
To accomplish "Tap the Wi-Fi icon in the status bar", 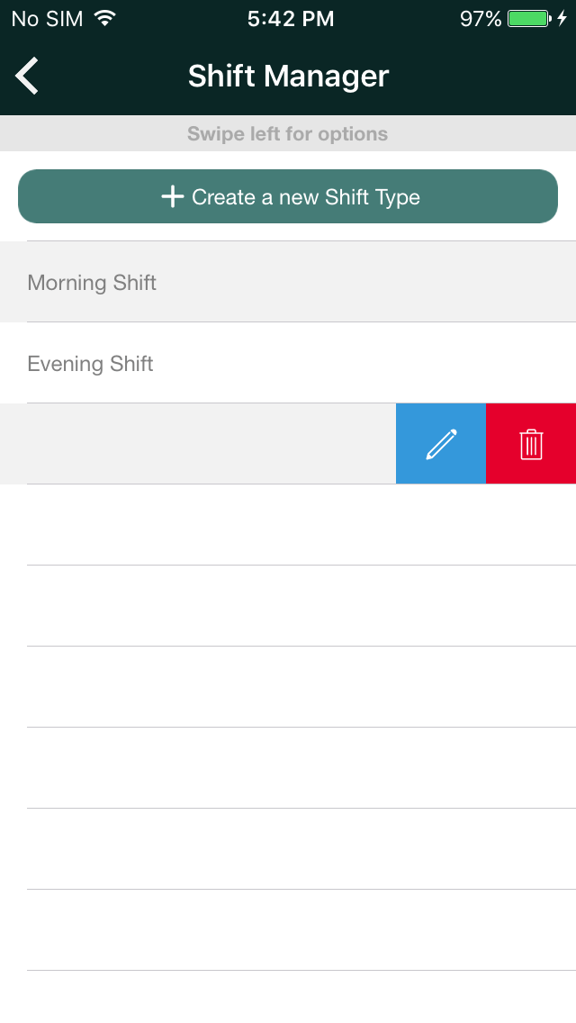I will point(104,18).
